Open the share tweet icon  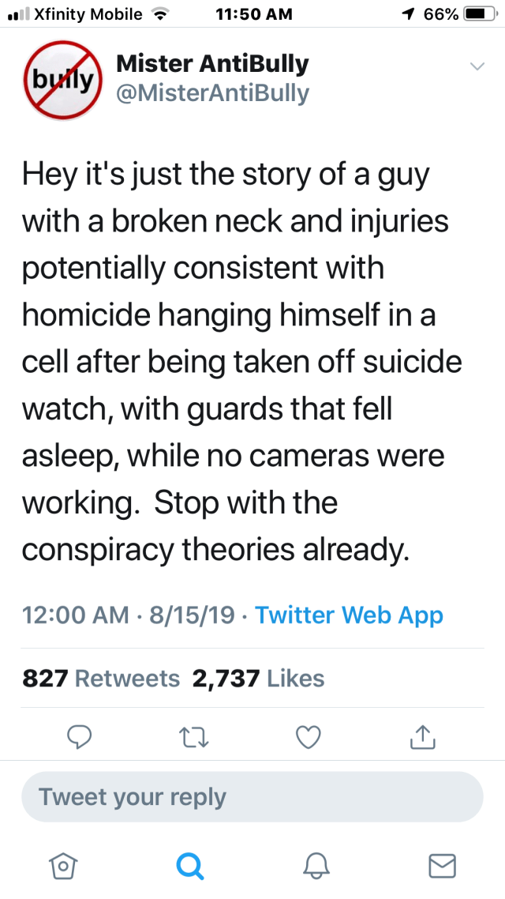422,737
